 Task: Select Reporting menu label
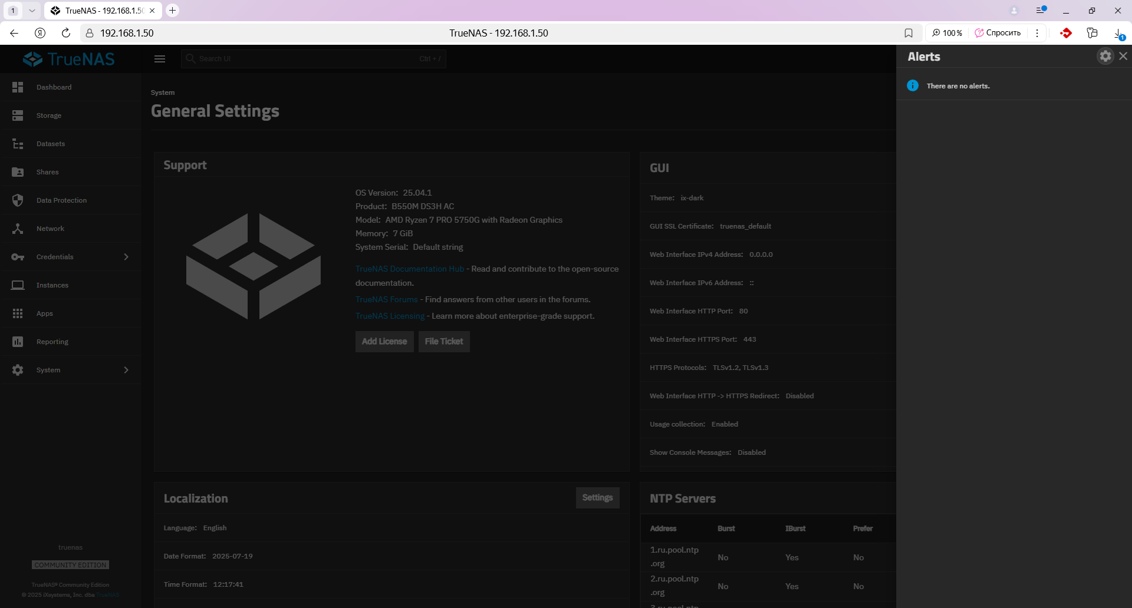point(52,342)
